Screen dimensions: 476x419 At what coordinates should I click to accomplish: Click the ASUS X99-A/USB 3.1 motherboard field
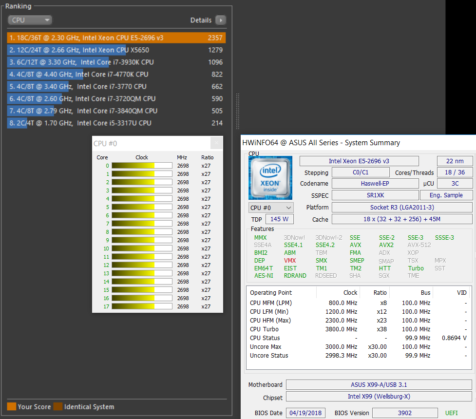pos(379,385)
